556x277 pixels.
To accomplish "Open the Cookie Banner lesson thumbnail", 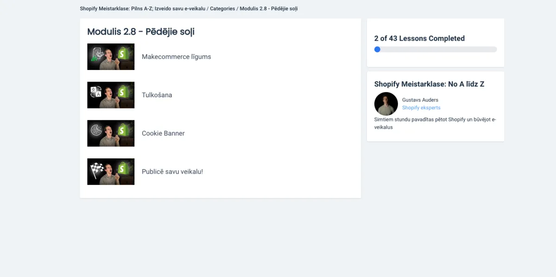I will click(111, 133).
